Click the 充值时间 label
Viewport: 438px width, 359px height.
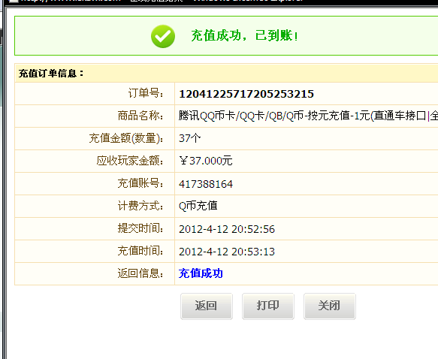(140, 251)
